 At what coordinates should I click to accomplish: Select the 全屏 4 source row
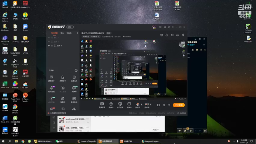click(x=63, y=46)
